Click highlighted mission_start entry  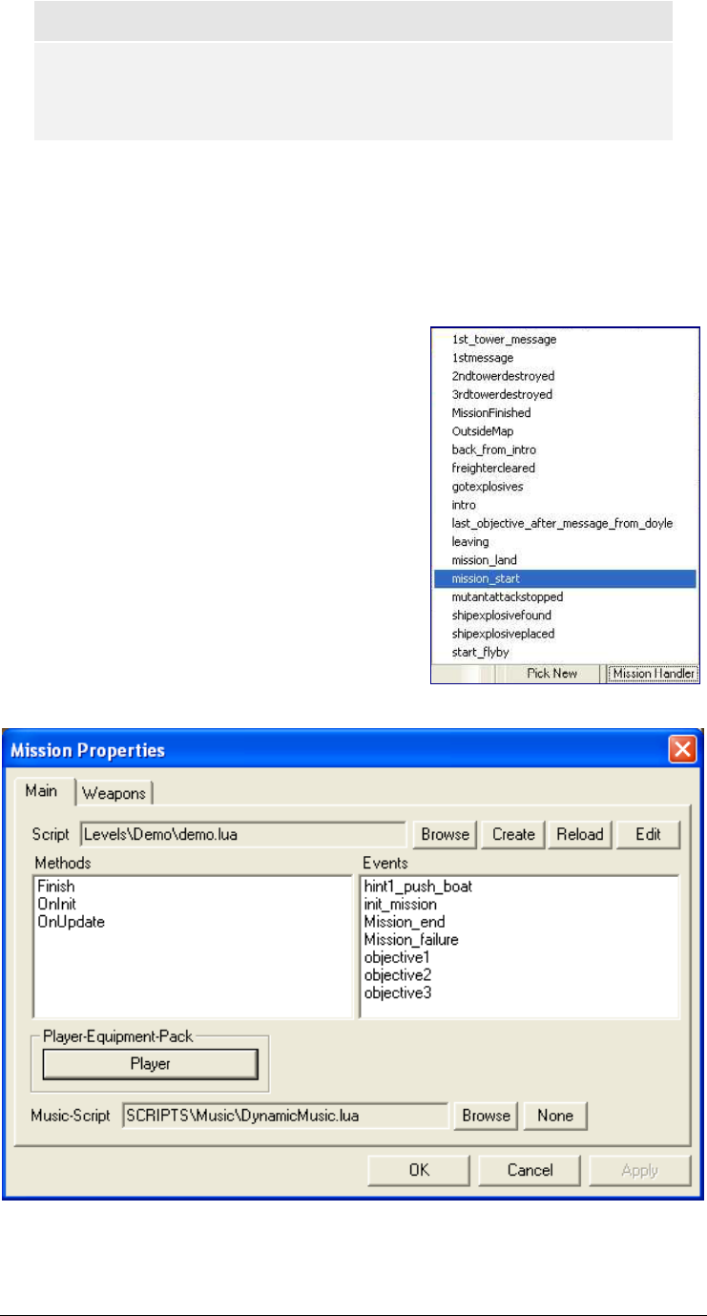pos(565,578)
